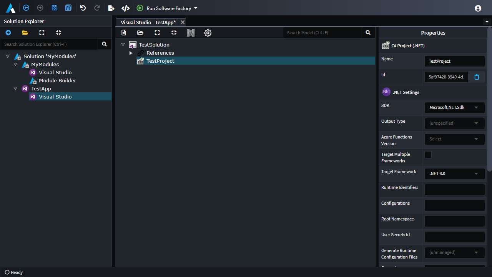492x277 pixels.
Task: Select Visual Studio under MyModules
Action: (55, 72)
